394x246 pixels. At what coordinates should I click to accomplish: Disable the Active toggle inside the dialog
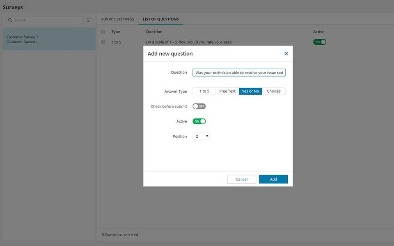pyautogui.click(x=199, y=121)
